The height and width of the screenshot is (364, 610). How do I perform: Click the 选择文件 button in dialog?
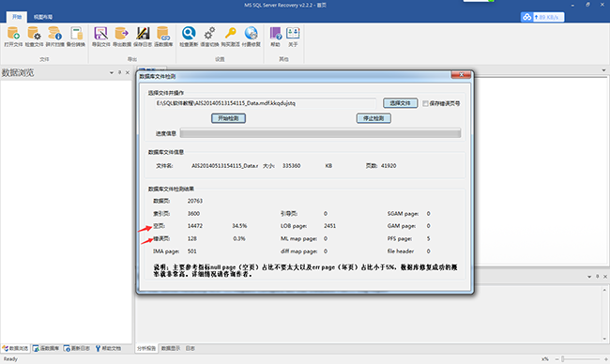401,103
